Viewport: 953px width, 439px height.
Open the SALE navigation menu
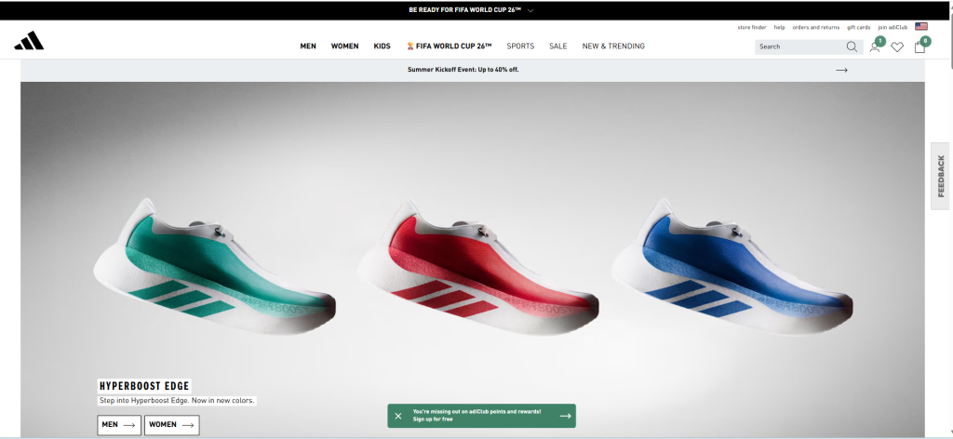(558, 47)
